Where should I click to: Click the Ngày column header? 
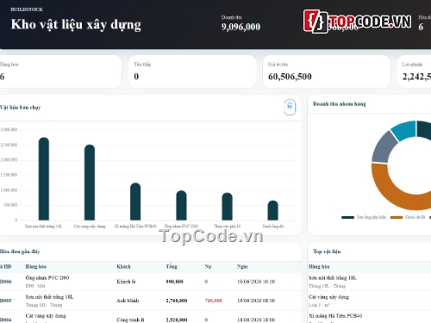(x=242, y=267)
